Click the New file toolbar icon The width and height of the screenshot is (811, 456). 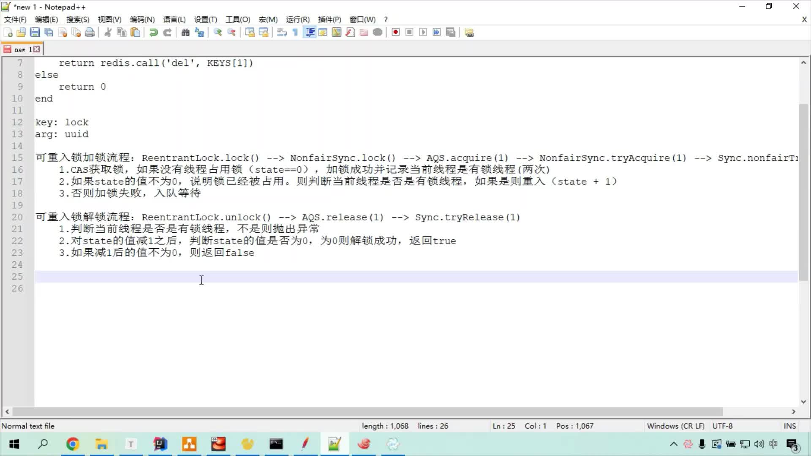(8, 33)
